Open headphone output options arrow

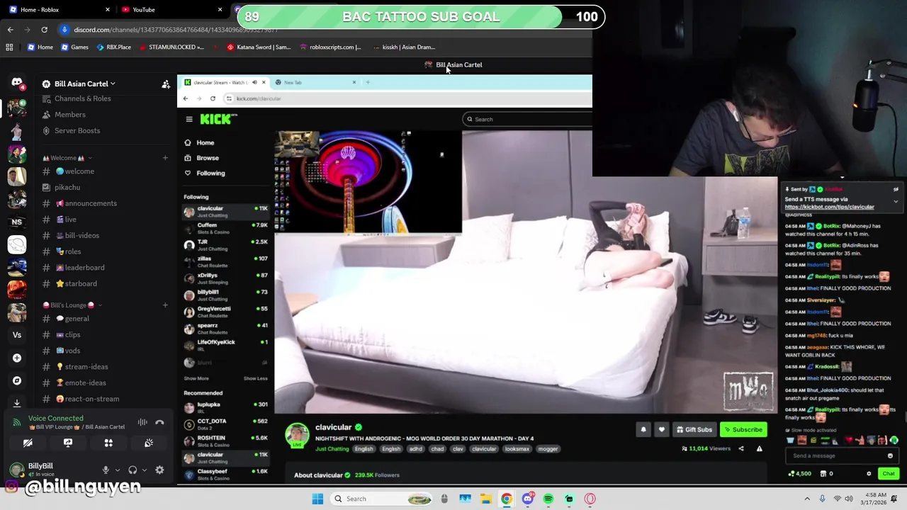click(x=145, y=470)
